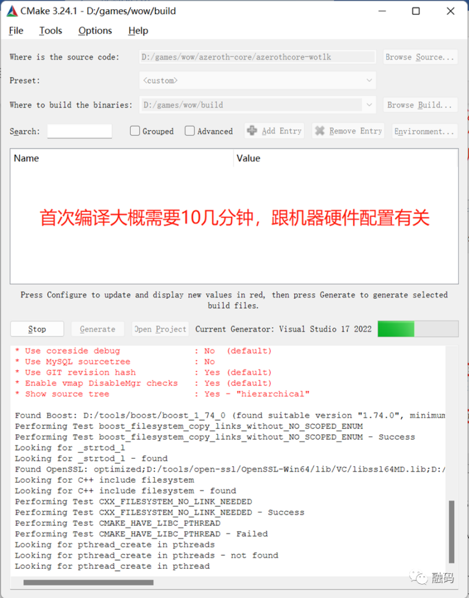Open the build binaries path dropdown

(x=369, y=105)
